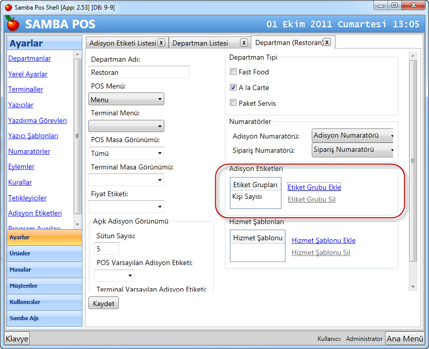This screenshot has height=349, width=429.
Task: Open the Kurallar link
Action: coord(20,182)
